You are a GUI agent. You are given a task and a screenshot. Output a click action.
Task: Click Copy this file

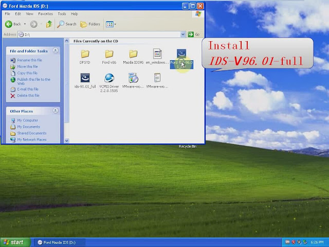[27, 73]
